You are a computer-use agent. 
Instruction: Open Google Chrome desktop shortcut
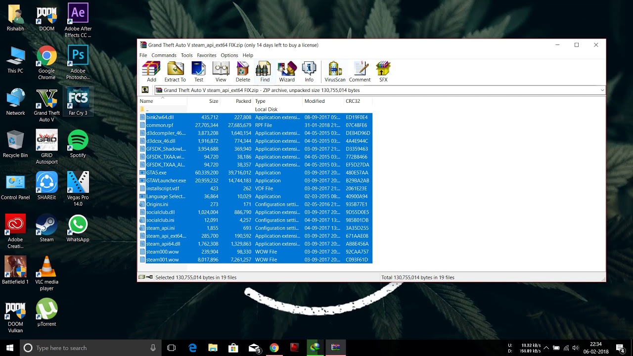pyautogui.click(x=46, y=63)
